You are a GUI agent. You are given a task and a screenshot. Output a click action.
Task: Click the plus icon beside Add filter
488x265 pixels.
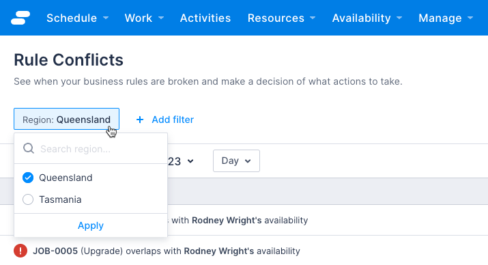(140, 120)
